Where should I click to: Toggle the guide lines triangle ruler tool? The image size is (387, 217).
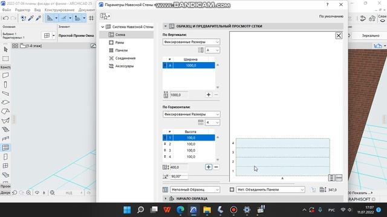click(50, 18)
